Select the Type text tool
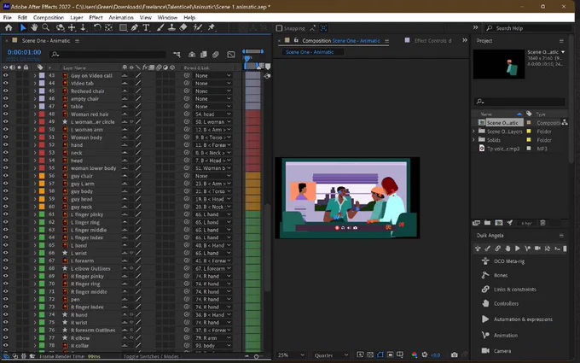Screen dimensions: 580x363 coord(146,28)
